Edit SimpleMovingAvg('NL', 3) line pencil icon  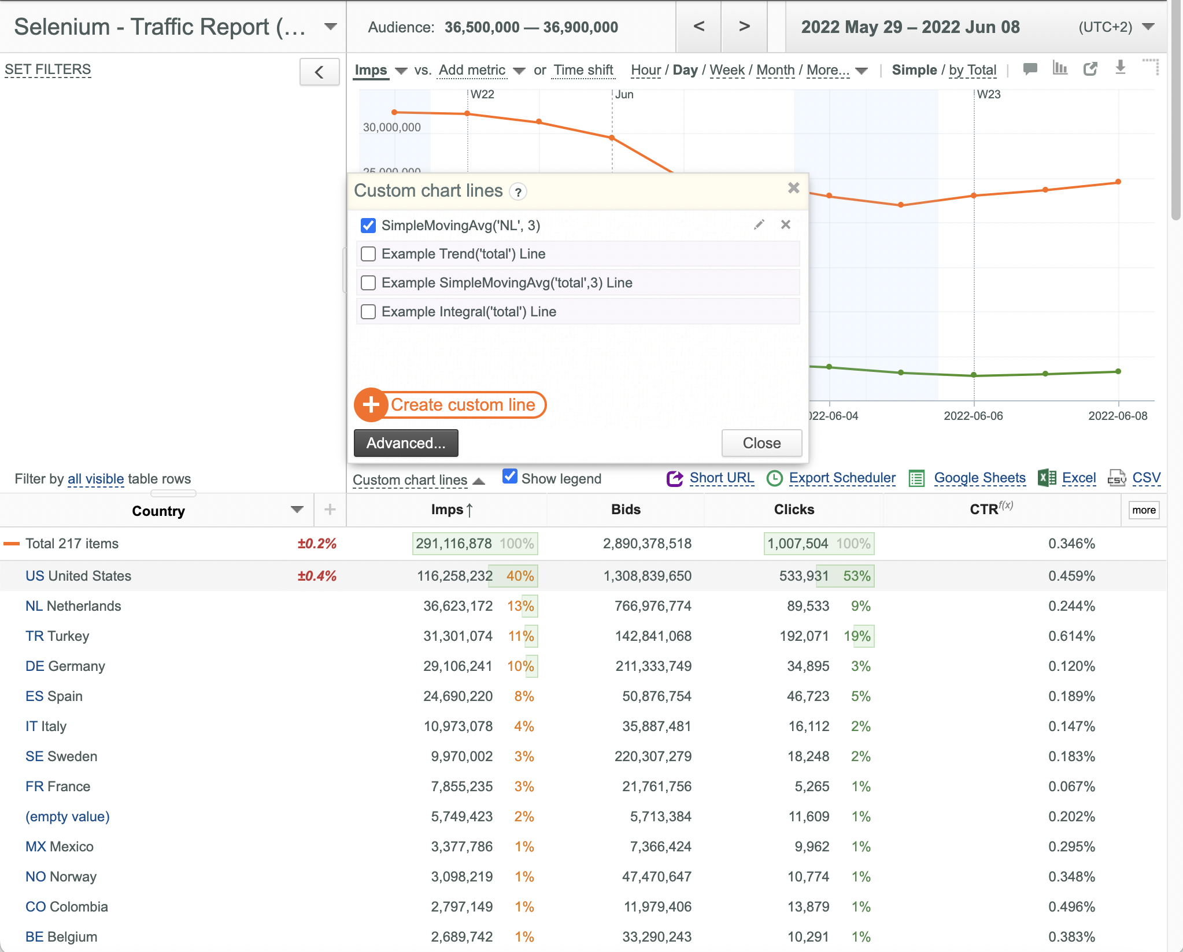point(759,224)
